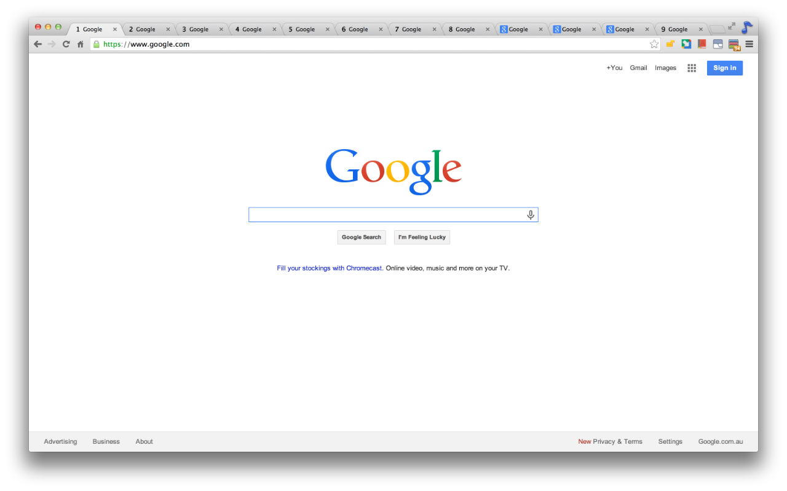This screenshot has width=787, height=491.
Task: Open the Gmail link
Action: [638, 68]
